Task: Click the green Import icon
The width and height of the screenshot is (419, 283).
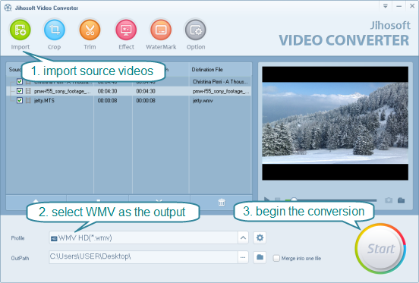Action: (x=20, y=30)
